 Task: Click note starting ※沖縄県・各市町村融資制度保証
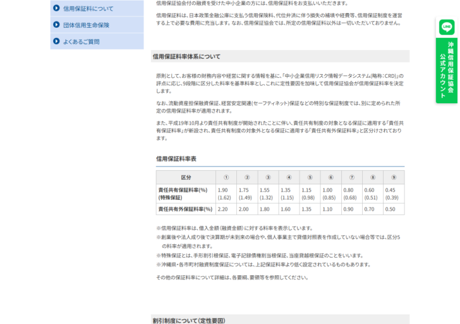tap(263, 265)
